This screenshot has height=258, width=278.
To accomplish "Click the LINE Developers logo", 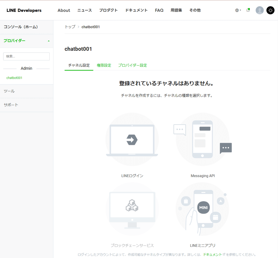I will 24,10.
